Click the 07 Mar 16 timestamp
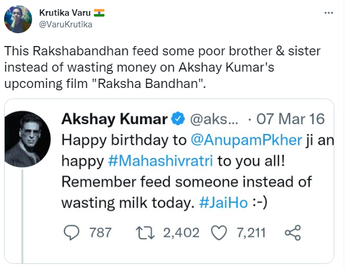This screenshot has height=268, width=346. pos(291,119)
